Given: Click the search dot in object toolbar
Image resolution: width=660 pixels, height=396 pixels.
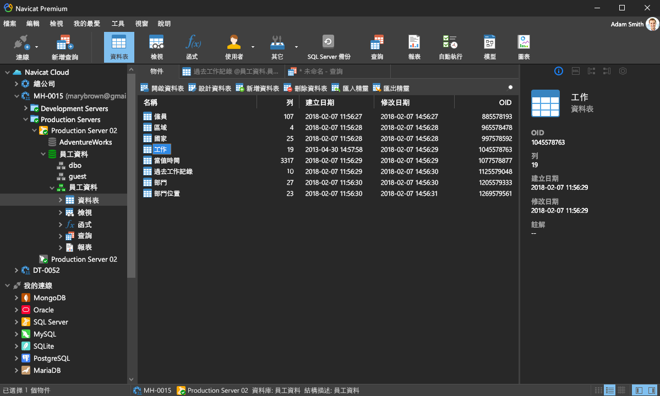Looking at the screenshot, I should (x=510, y=87).
